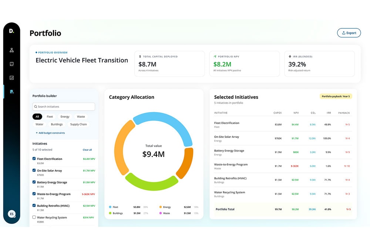Uncheck Battery Energy Storage initiative
The width and height of the screenshot is (370, 246).
[x=34, y=182]
